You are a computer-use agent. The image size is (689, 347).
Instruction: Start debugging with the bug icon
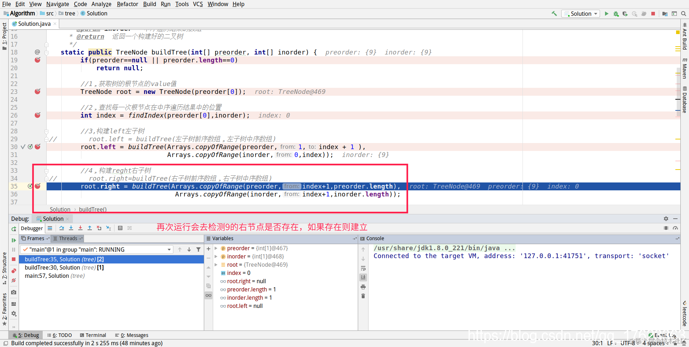click(x=616, y=14)
